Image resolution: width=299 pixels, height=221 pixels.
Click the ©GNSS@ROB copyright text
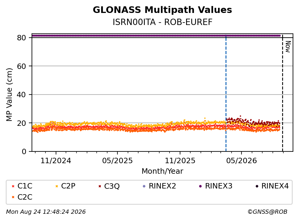tap(267, 212)
